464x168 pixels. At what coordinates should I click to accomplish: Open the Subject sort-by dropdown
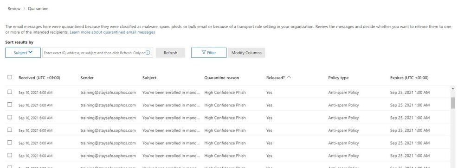click(x=23, y=53)
